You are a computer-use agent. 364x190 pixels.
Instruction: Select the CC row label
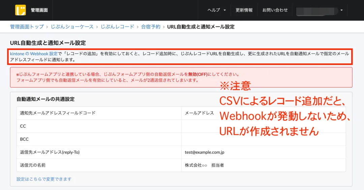pos(23,126)
